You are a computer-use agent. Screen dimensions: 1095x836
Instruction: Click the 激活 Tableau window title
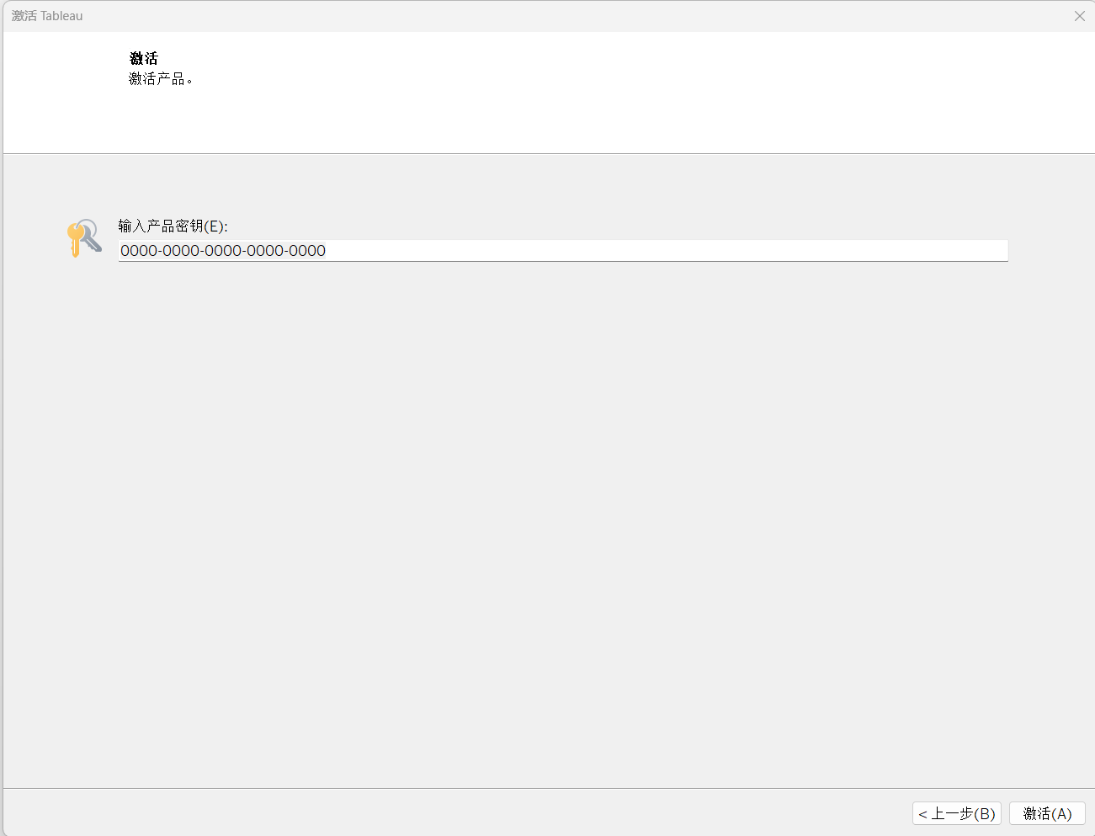(x=47, y=16)
